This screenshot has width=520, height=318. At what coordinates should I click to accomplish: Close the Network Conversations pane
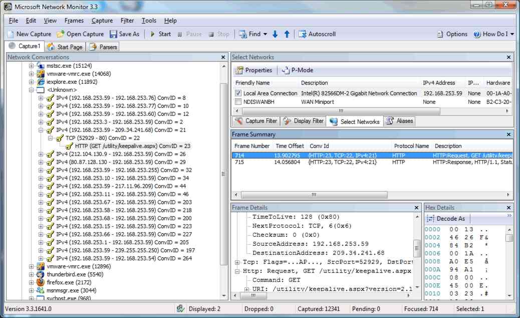click(x=223, y=57)
